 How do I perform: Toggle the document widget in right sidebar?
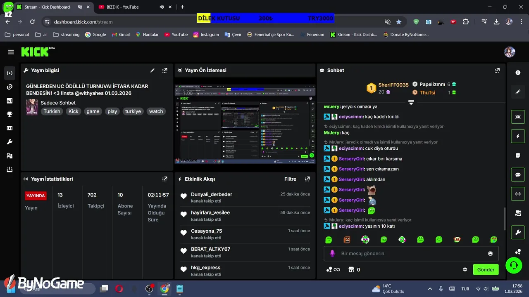pyautogui.click(x=518, y=156)
